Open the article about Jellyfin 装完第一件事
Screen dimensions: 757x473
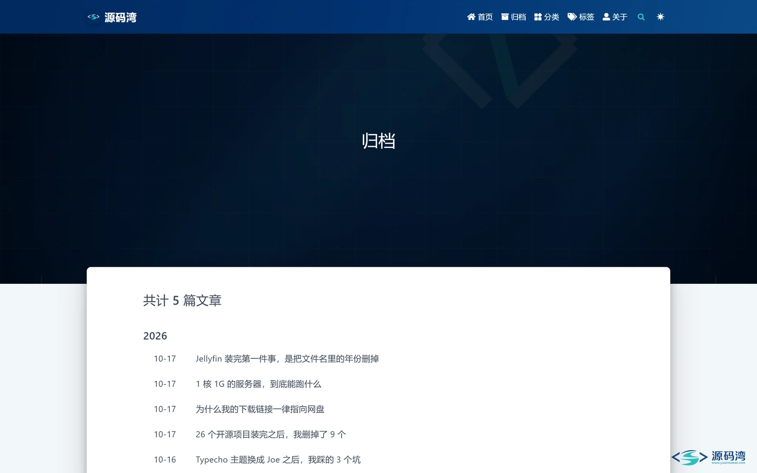click(287, 359)
